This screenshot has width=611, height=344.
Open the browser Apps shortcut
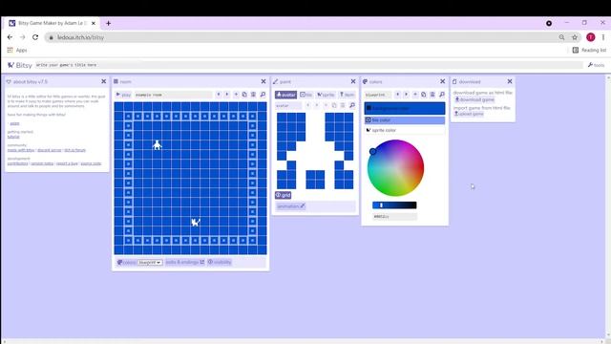pos(17,50)
